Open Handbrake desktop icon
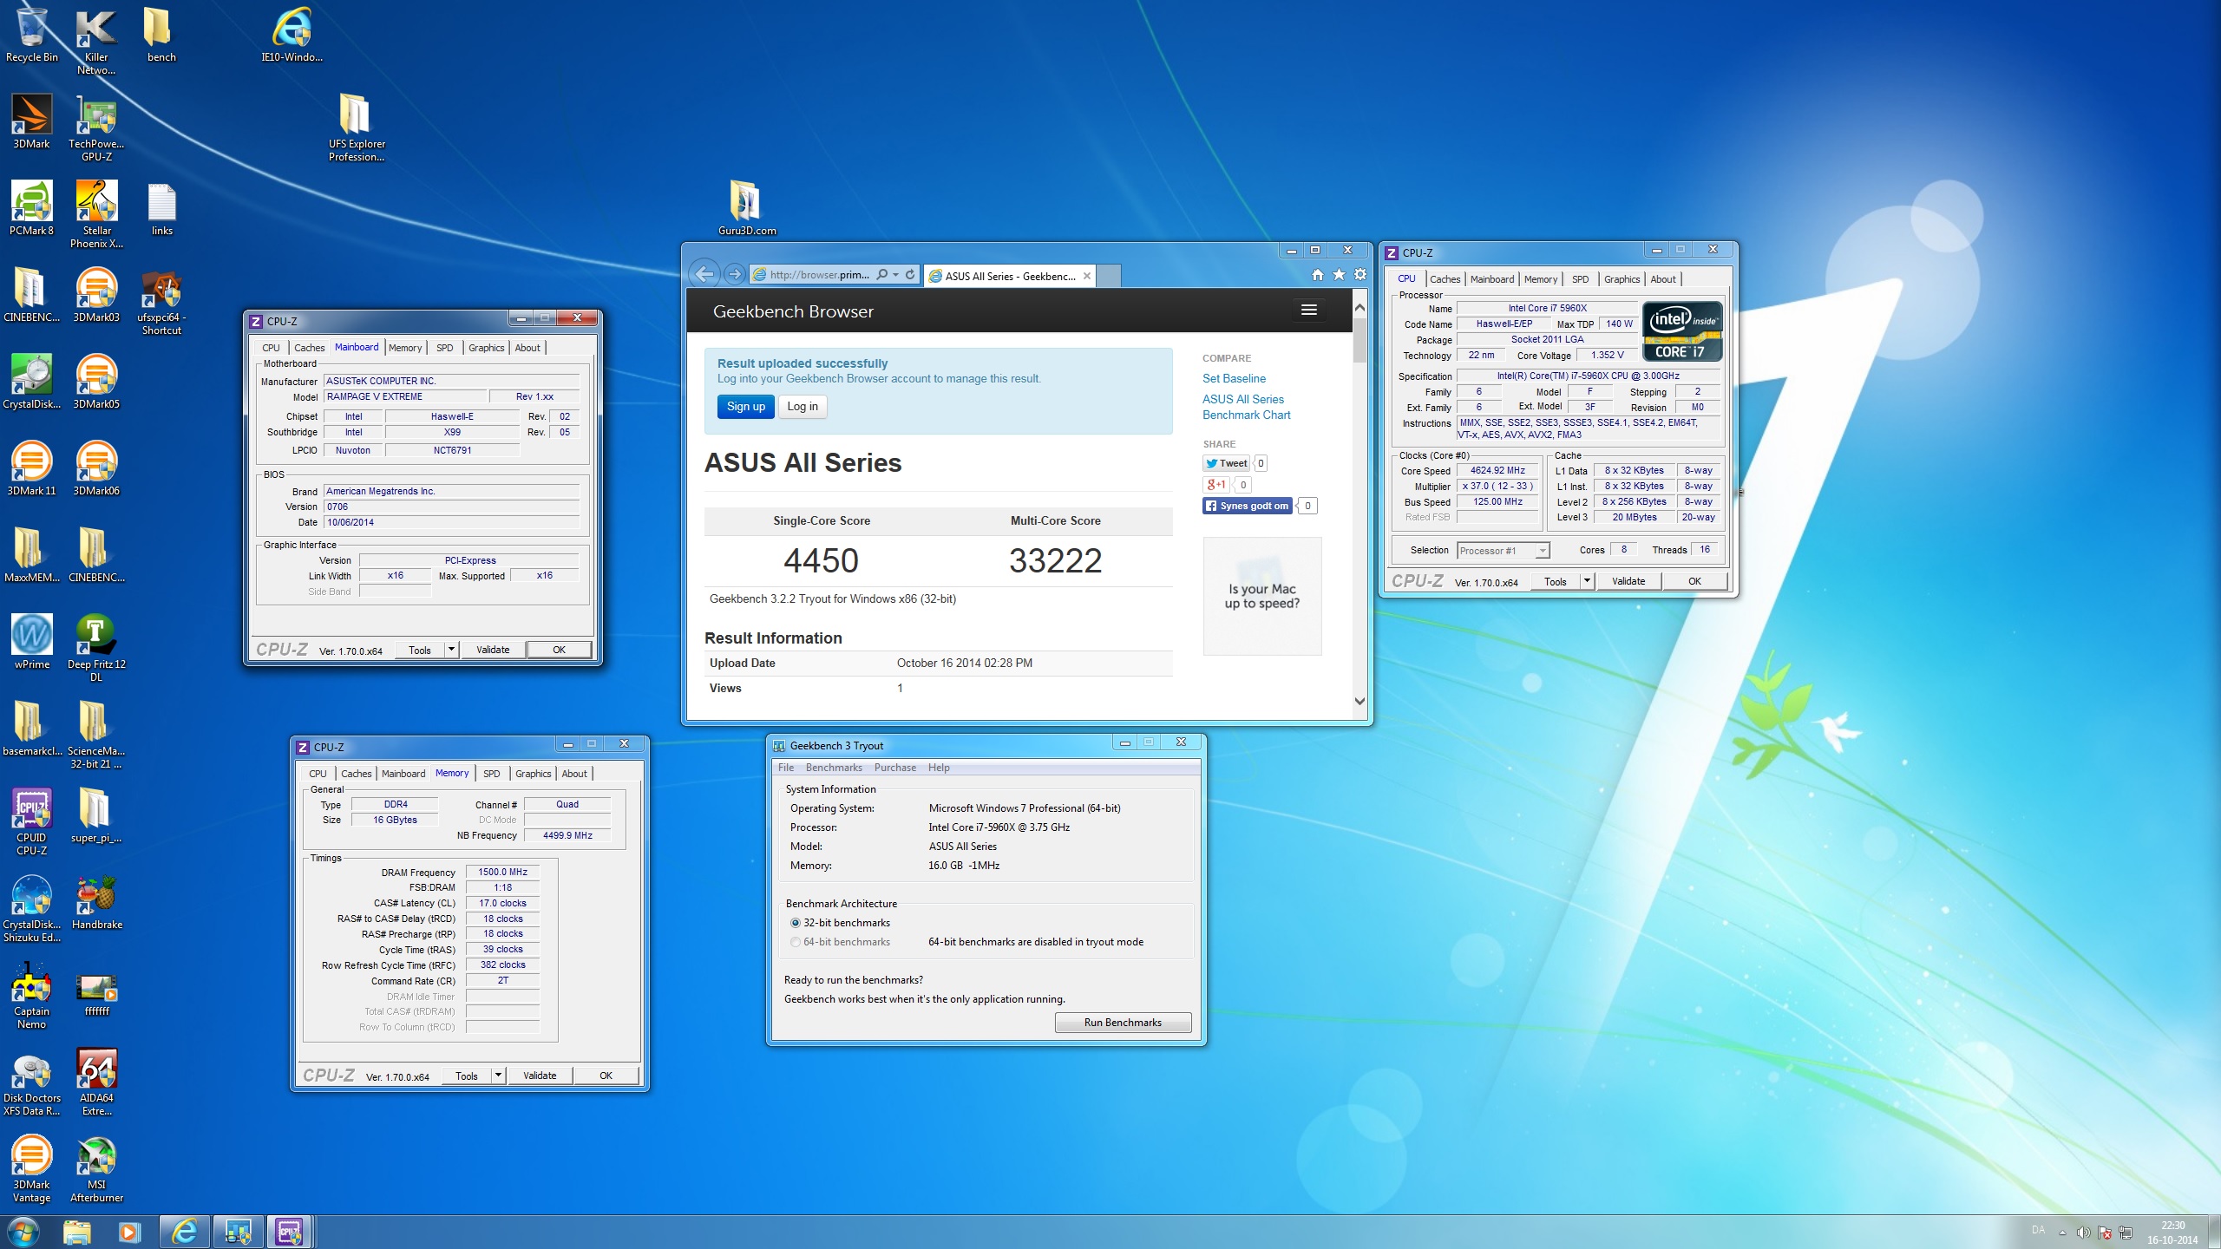Viewport: 2221px width, 1249px height. pos(96,902)
